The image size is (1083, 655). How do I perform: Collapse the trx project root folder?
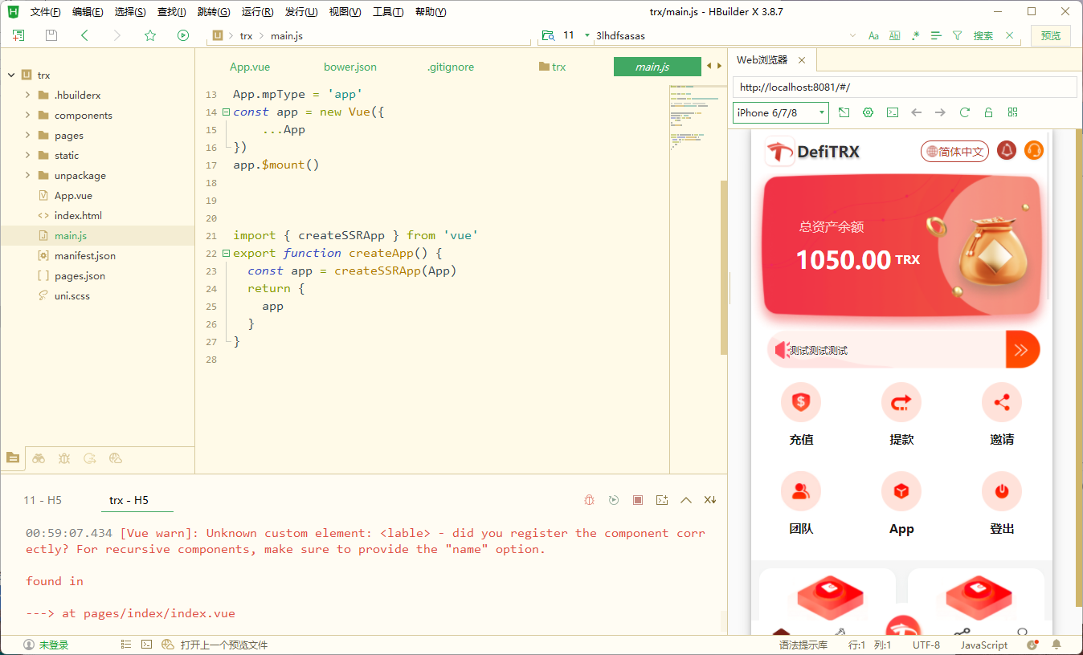[11, 75]
